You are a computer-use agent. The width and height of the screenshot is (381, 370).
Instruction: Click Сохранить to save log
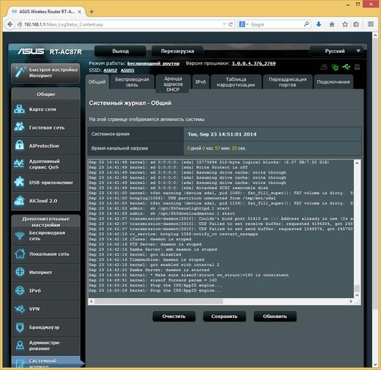tap(224, 317)
